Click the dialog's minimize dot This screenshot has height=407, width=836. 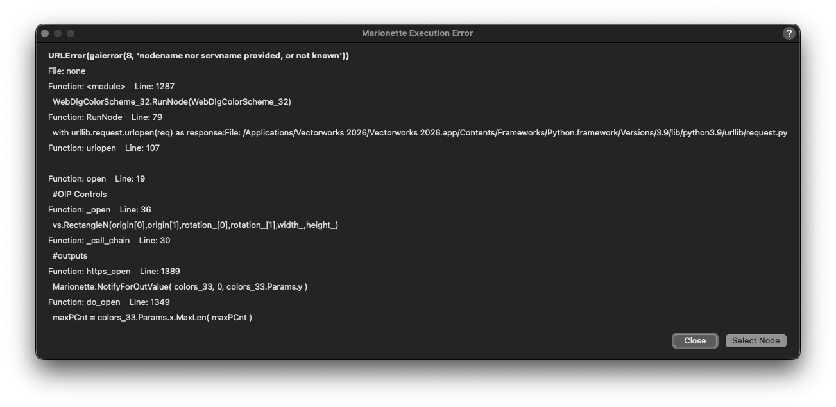(58, 33)
